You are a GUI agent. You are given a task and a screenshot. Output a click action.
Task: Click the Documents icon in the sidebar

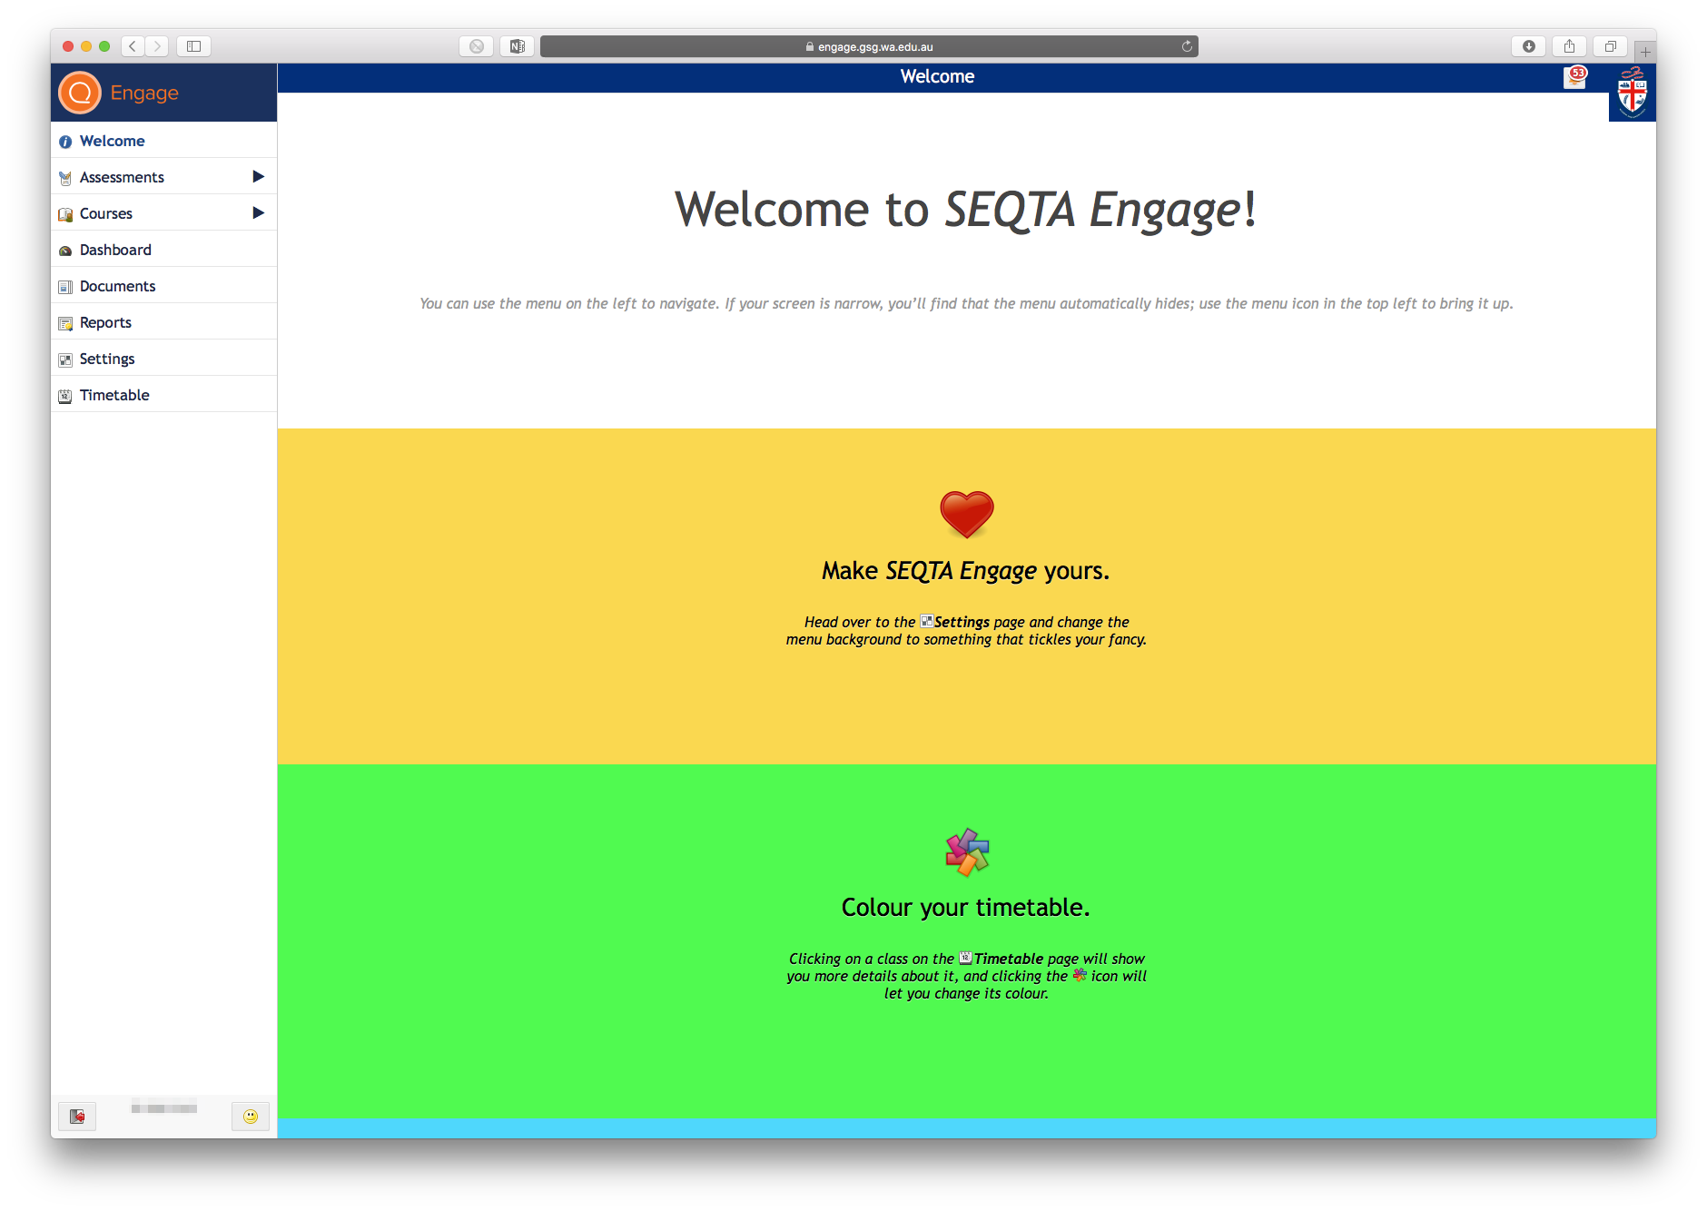pyautogui.click(x=64, y=286)
